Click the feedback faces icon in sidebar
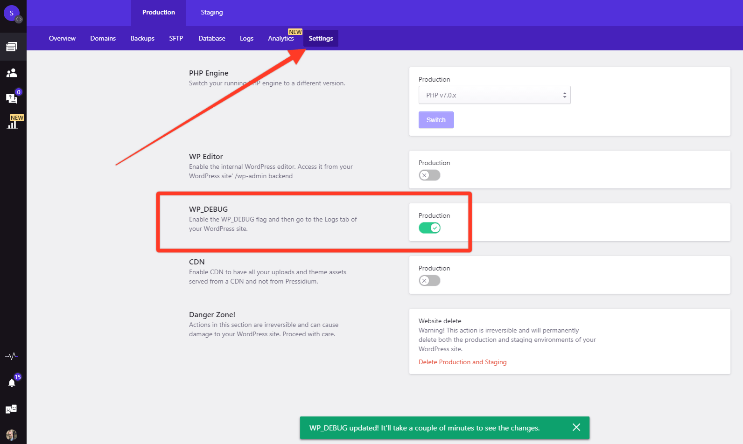Viewport: 743px width, 444px height. click(11, 409)
